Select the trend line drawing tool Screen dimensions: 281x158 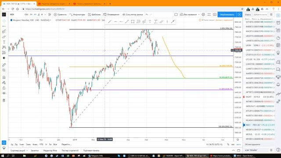(x=4, y=26)
